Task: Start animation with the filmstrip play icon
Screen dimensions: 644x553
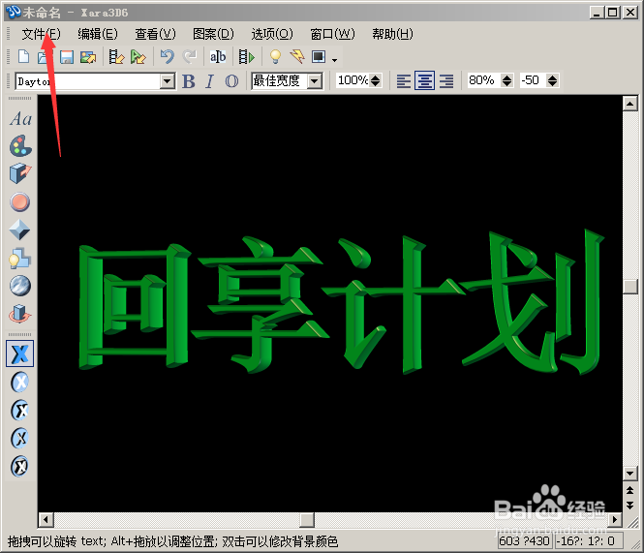Action: click(x=246, y=57)
